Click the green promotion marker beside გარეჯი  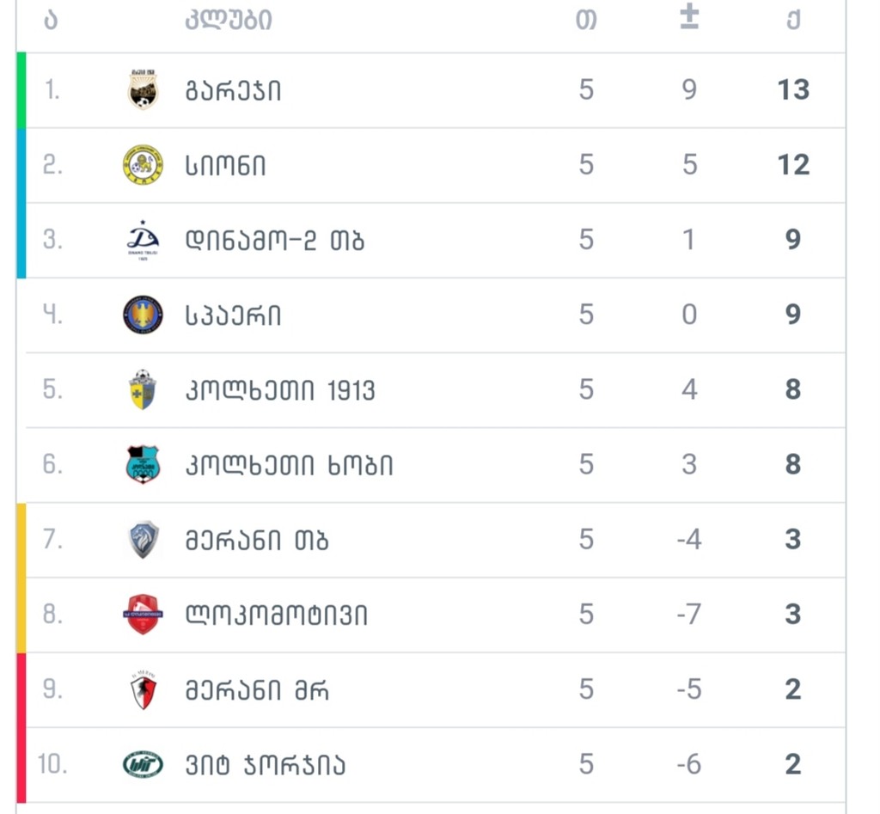coord(21,89)
